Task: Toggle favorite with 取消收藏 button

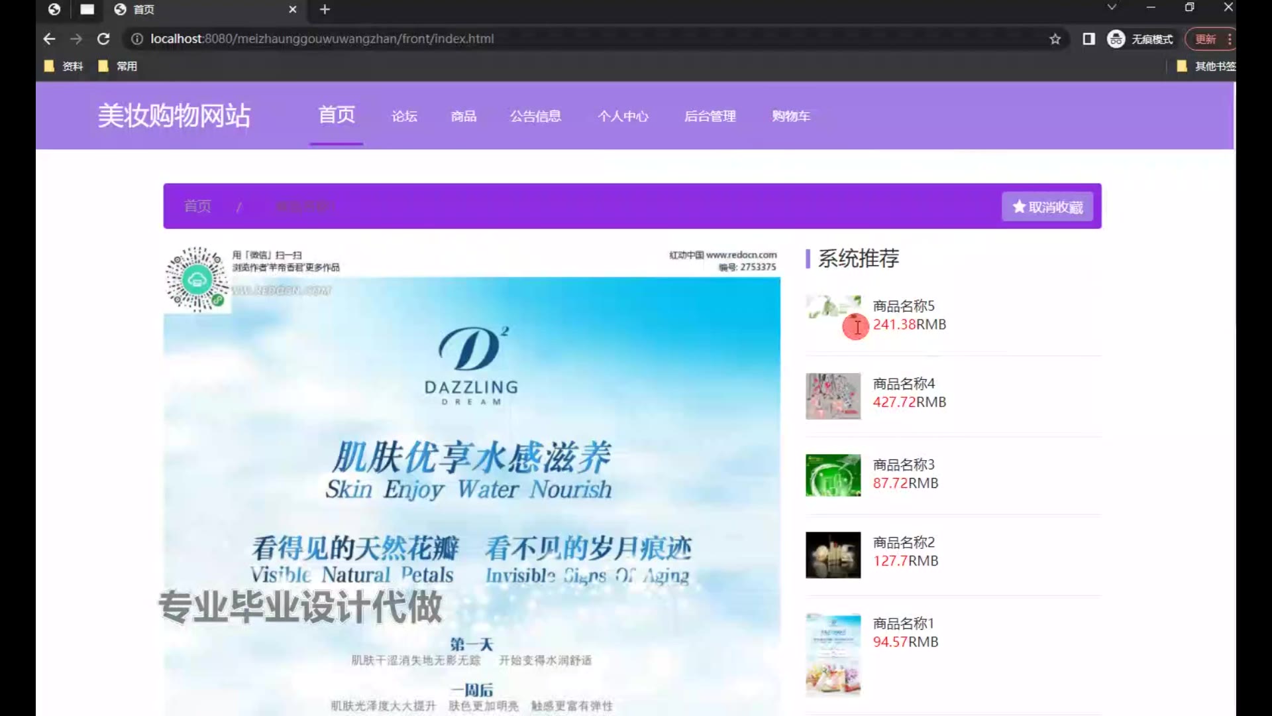Action: (x=1047, y=207)
